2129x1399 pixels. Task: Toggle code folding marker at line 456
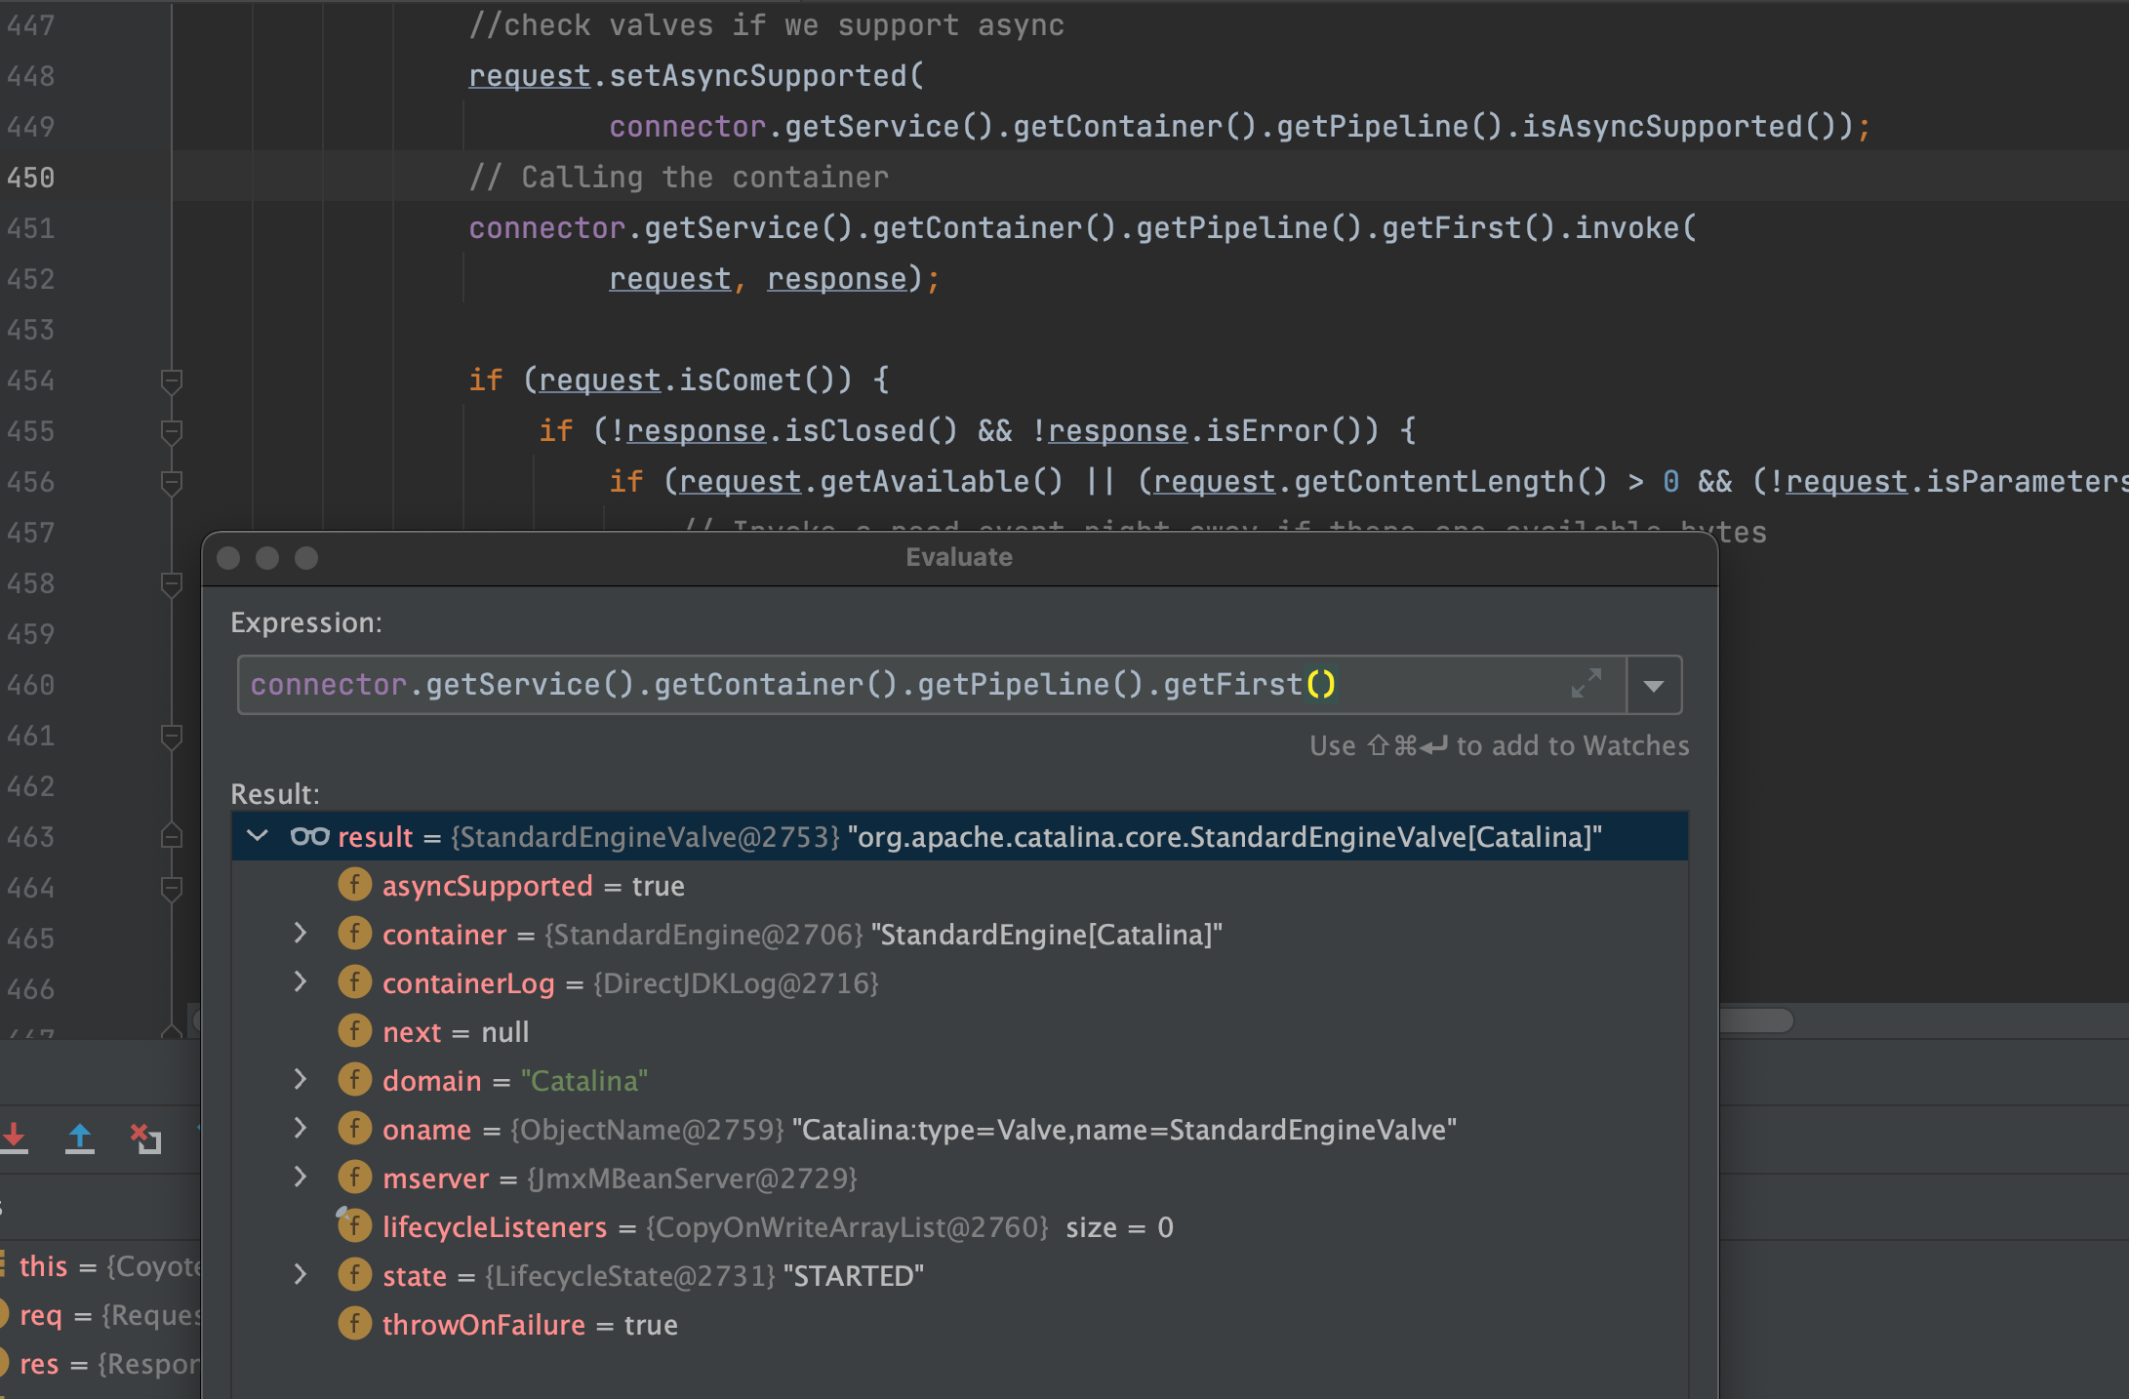pos(172,482)
